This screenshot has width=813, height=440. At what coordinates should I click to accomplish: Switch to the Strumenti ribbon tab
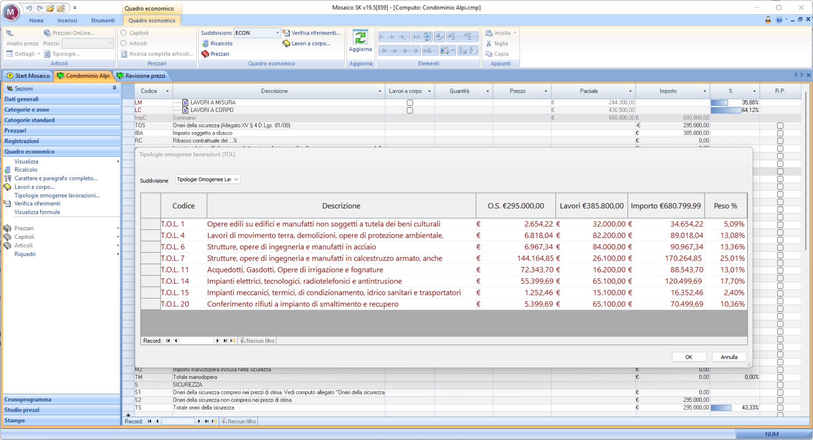[x=102, y=20]
